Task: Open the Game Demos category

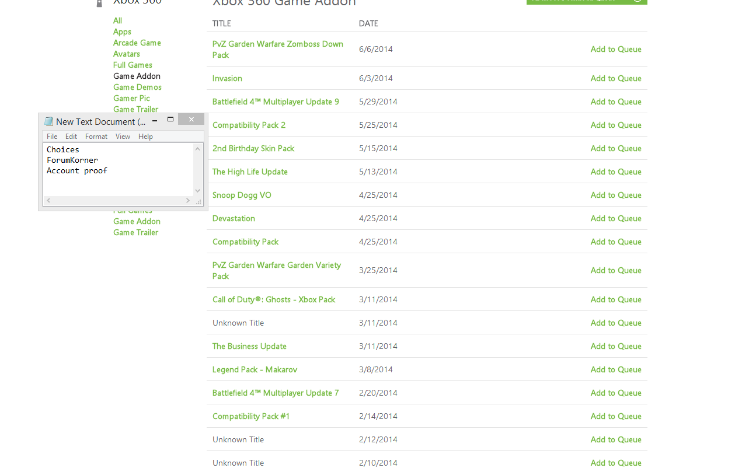Action: tap(137, 87)
